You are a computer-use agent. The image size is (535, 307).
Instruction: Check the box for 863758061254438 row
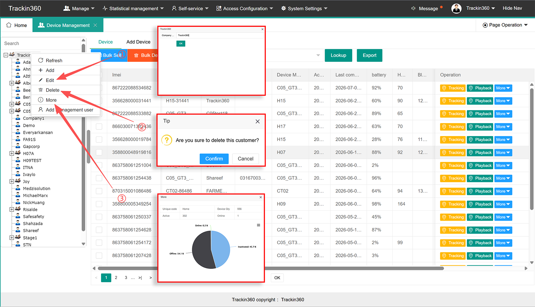(x=99, y=178)
